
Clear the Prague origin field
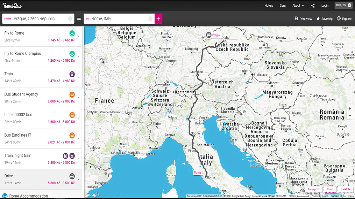(70, 19)
